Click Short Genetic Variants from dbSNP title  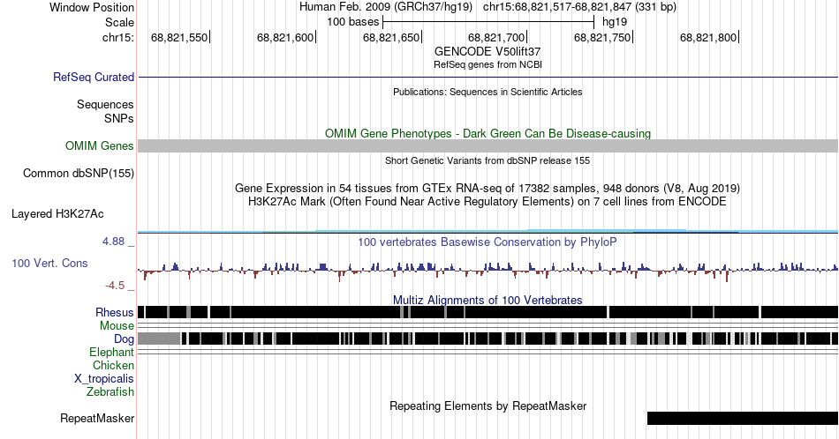pyautogui.click(x=488, y=160)
